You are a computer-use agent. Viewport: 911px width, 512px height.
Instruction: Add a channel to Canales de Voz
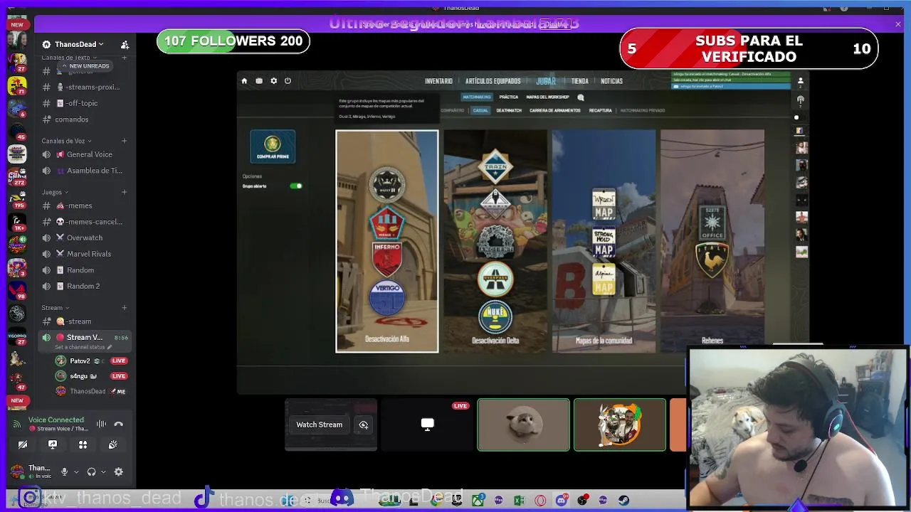coord(125,141)
